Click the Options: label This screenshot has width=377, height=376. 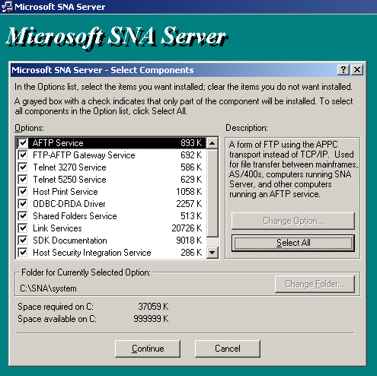click(29, 128)
